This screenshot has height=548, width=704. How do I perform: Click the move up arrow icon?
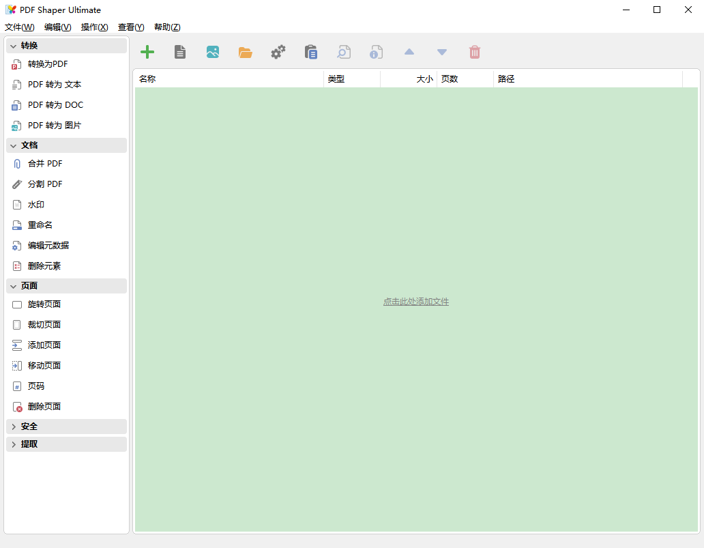409,52
